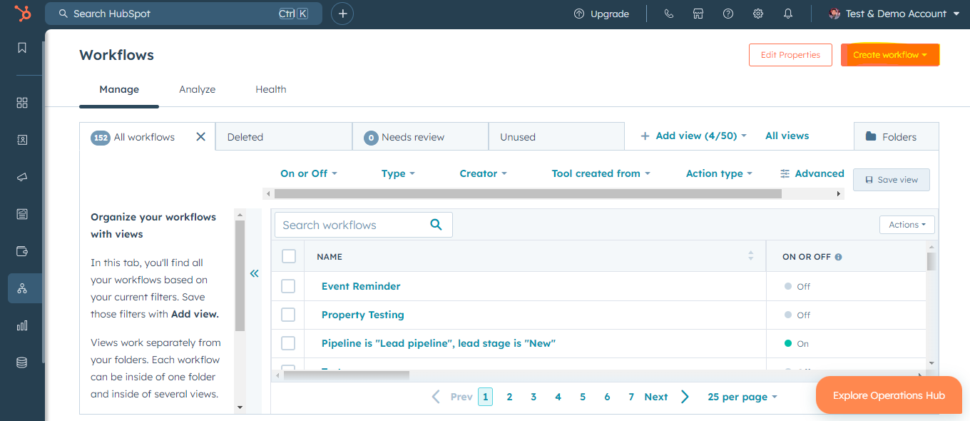Image resolution: width=970 pixels, height=421 pixels.
Task: Open the Data Management database icon in sidebar
Action: 22,362
